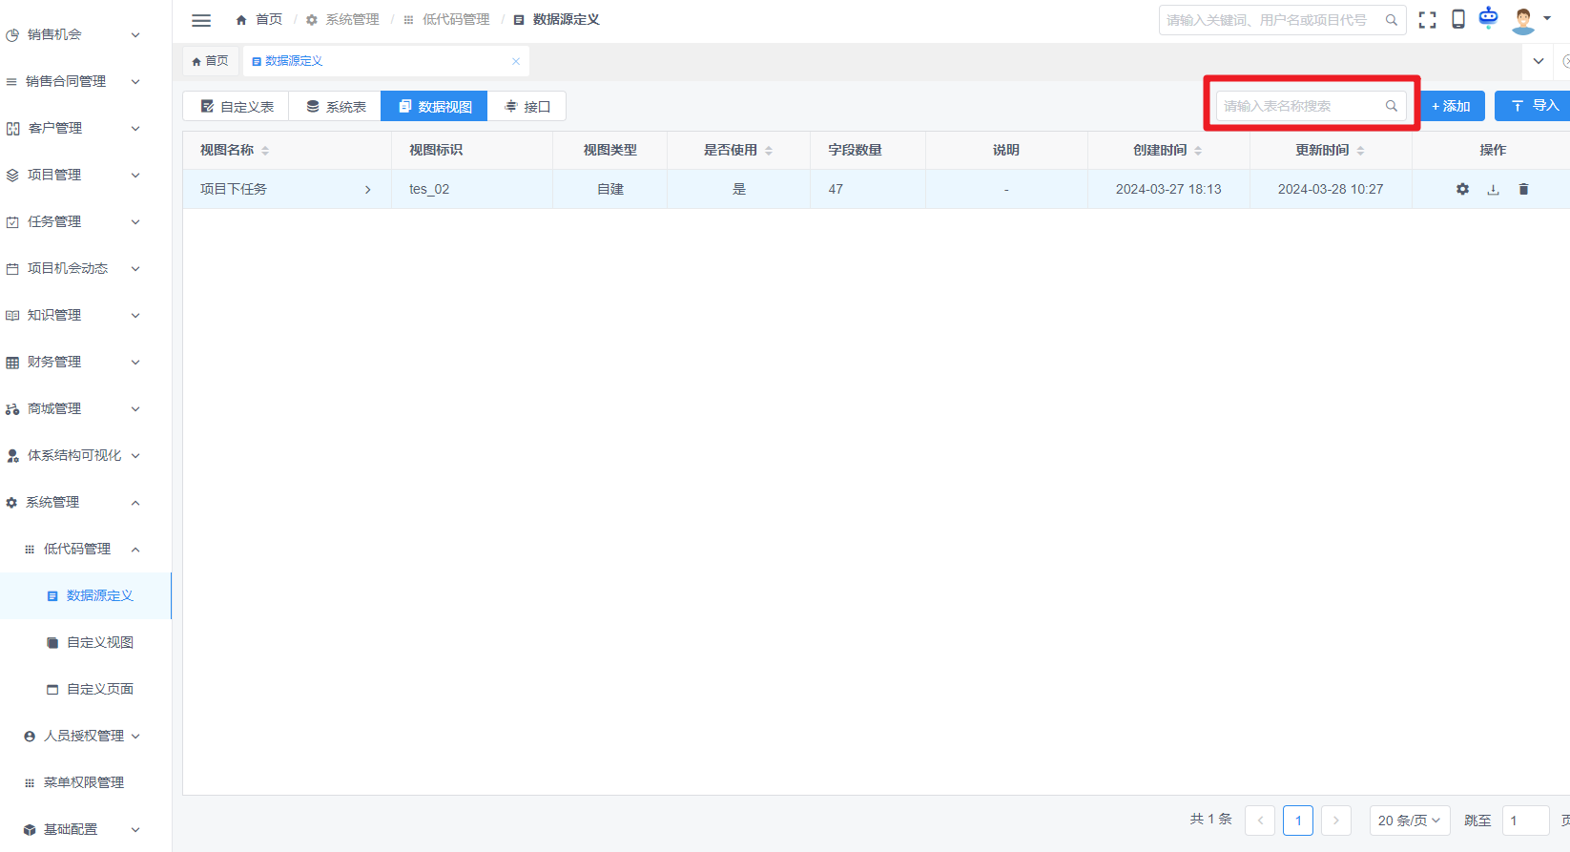Sort by 更新时间 column

tap(1360, 151)
